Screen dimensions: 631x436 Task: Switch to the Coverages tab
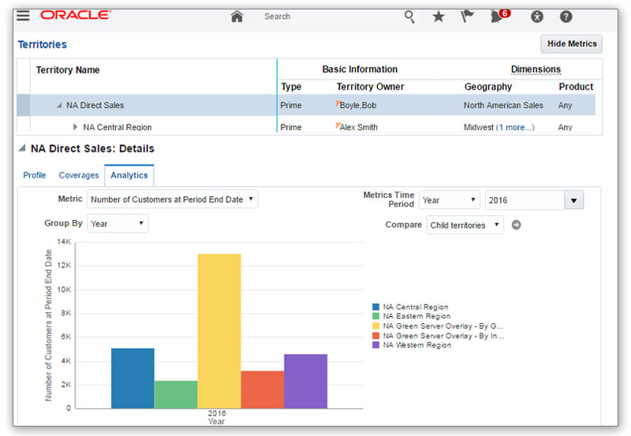[79, 175]
